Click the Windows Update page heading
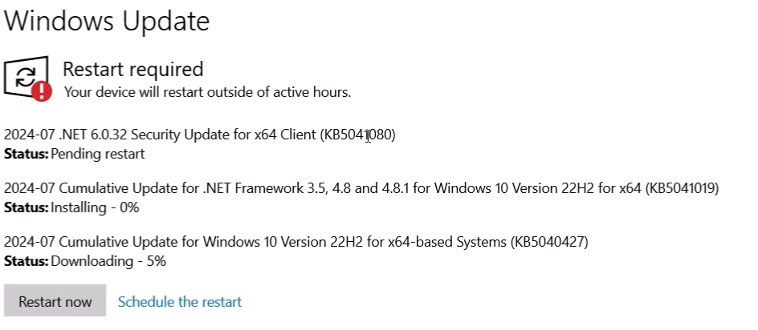The width and height of the screenshot is (758, 330). tap(107, 21)
